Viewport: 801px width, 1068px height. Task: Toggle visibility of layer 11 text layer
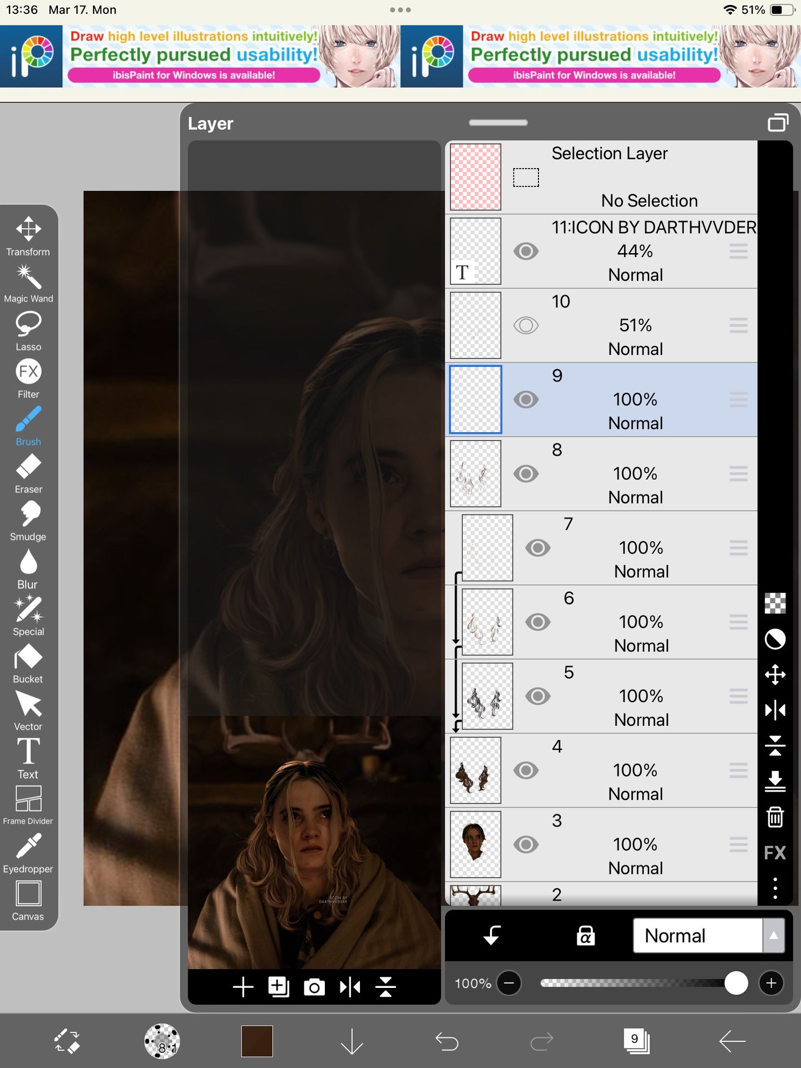tap(526, 251)
